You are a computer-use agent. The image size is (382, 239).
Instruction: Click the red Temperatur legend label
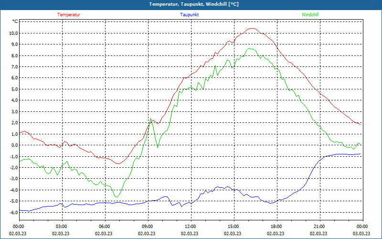pos(69,15)
